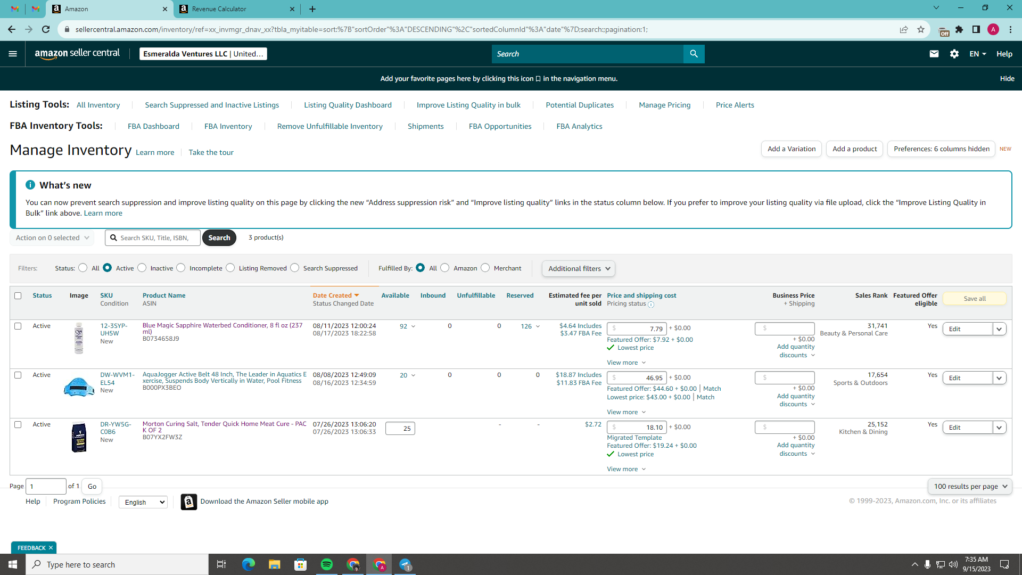
Task: Open Task View on the taskbar
Action: [221, 564]
